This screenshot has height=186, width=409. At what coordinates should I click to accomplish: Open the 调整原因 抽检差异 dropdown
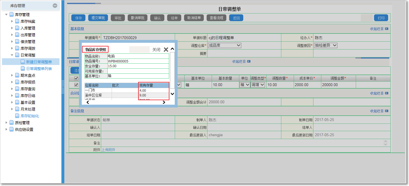[x=326, y=45]
